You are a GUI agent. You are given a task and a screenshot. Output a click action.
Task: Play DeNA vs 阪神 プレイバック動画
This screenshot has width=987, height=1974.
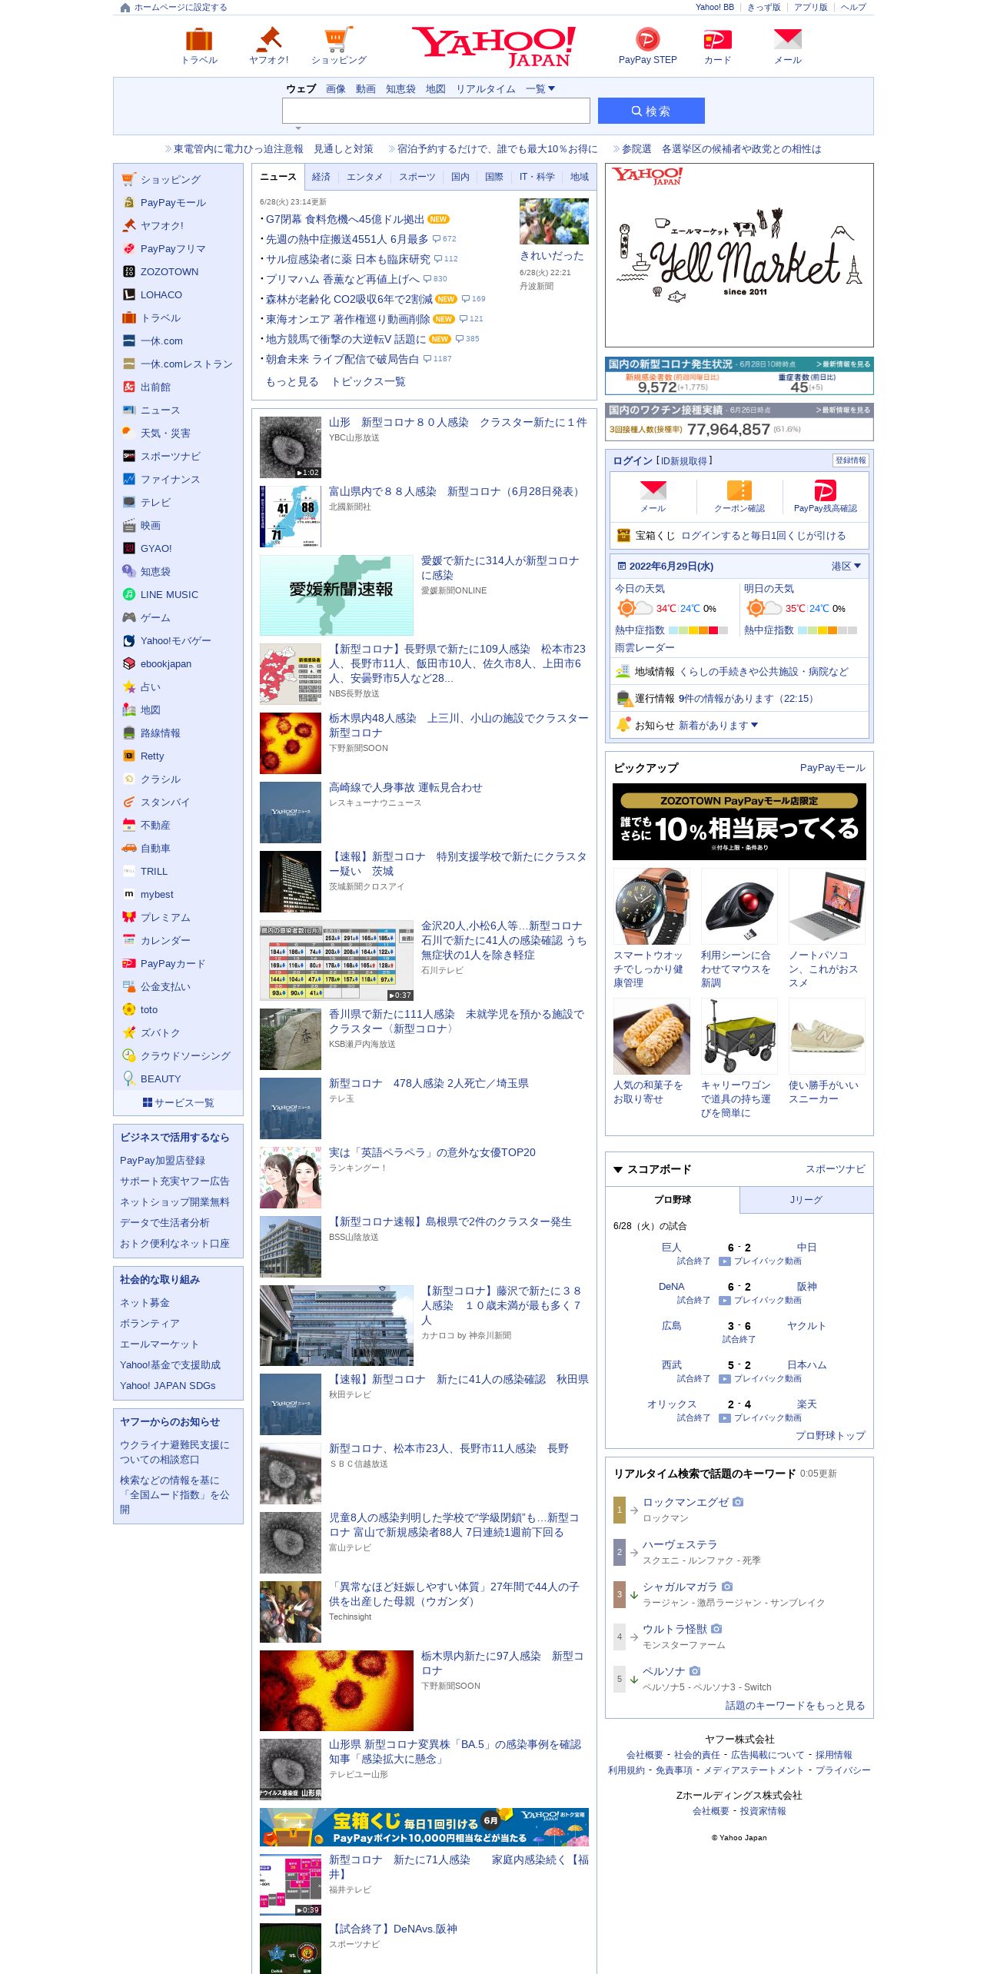[x=760, y=1301]
